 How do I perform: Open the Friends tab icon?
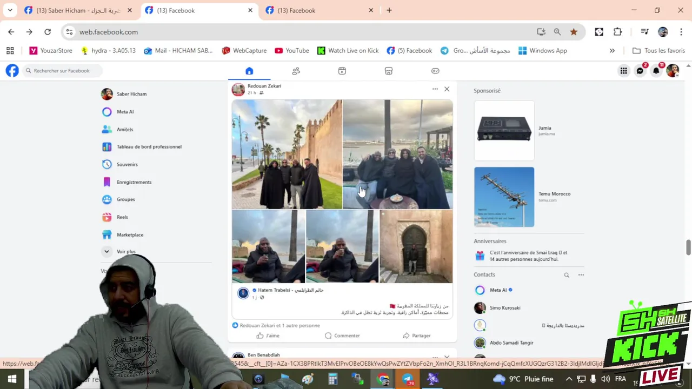pos(296,71)
